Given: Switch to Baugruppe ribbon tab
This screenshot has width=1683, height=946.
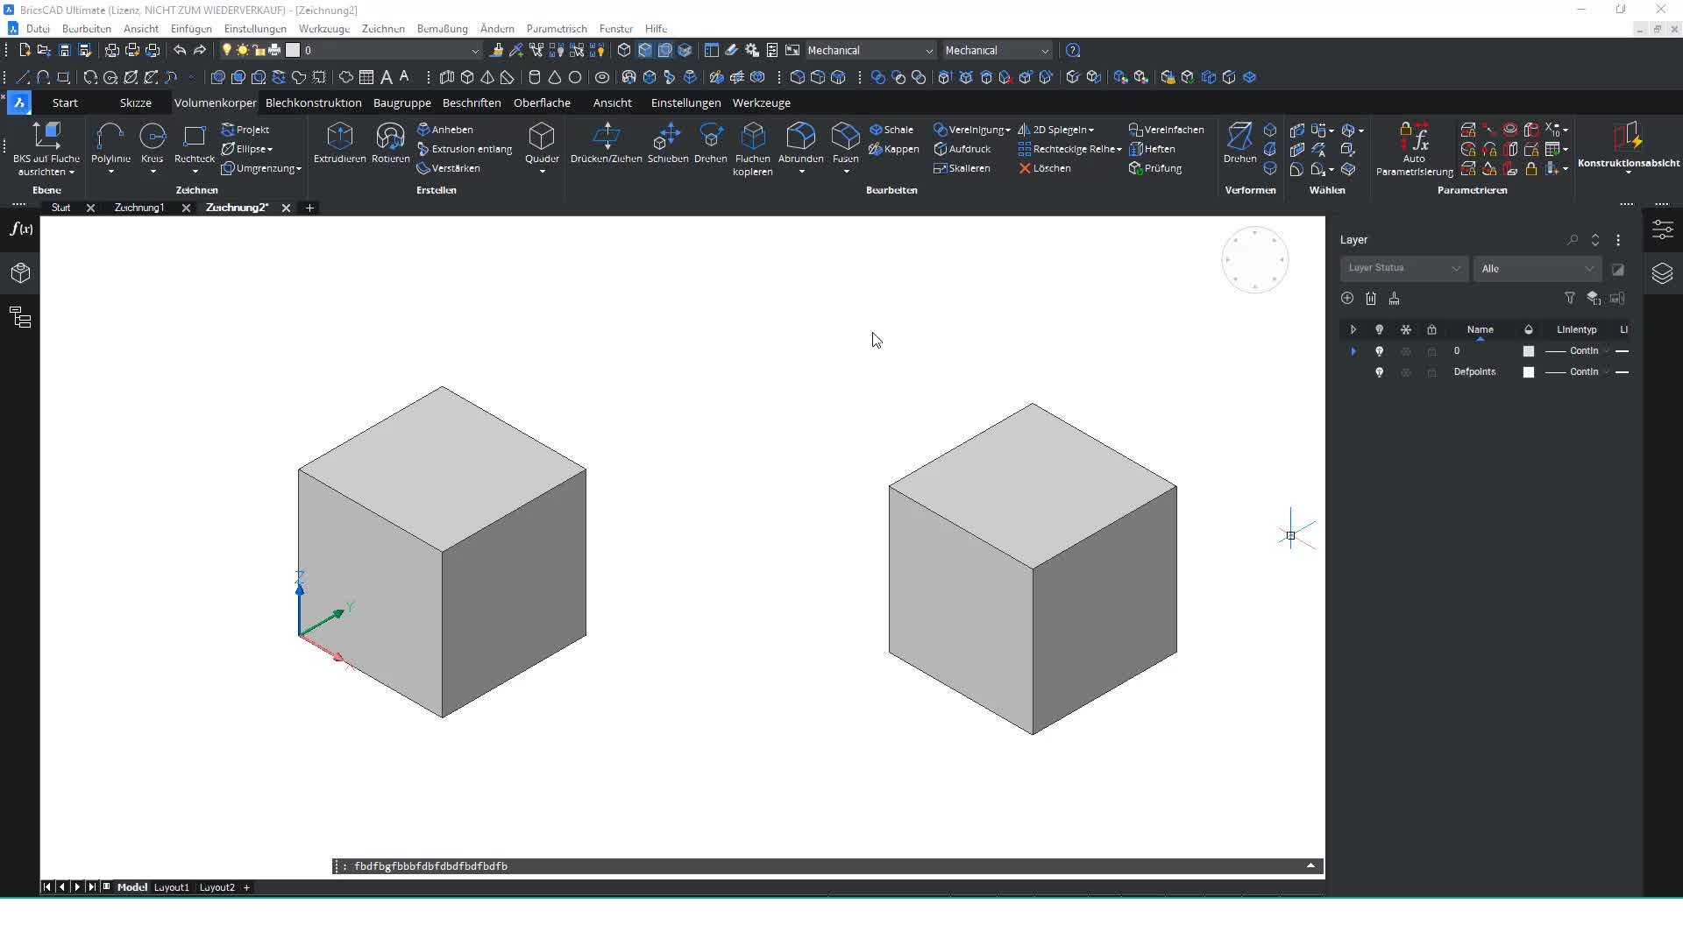Looking at the screenshot, I should 401,102.
